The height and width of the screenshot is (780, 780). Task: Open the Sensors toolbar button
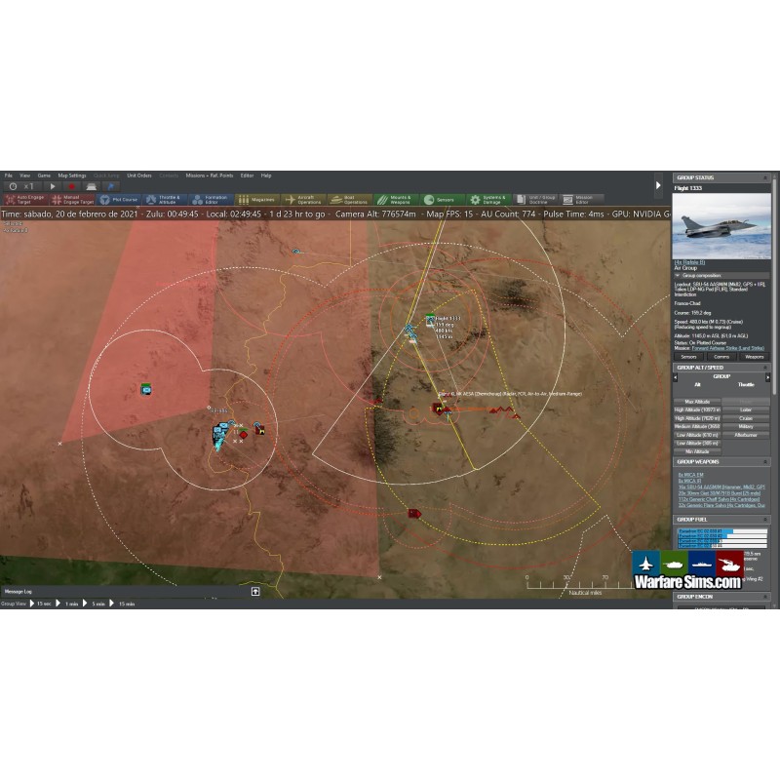pos(439,199)
